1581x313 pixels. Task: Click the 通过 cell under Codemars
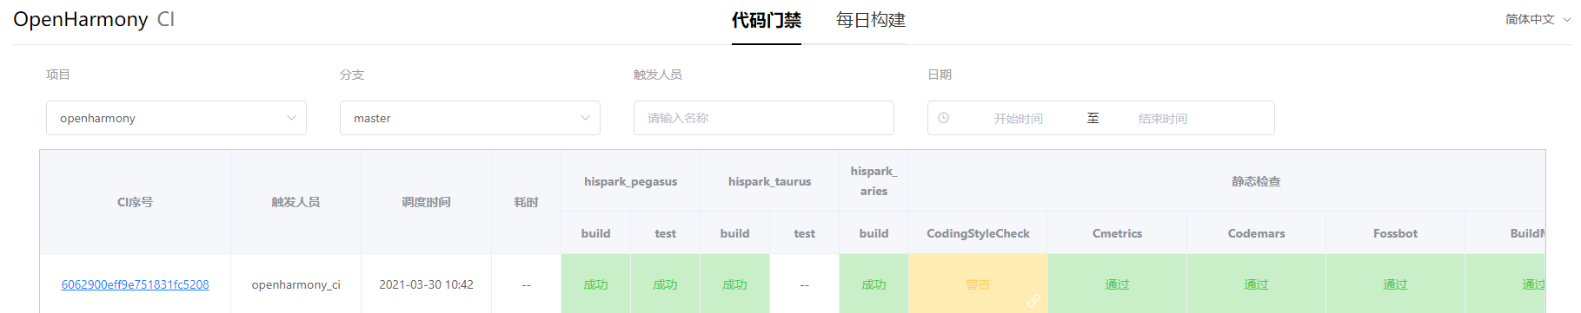1256,284
